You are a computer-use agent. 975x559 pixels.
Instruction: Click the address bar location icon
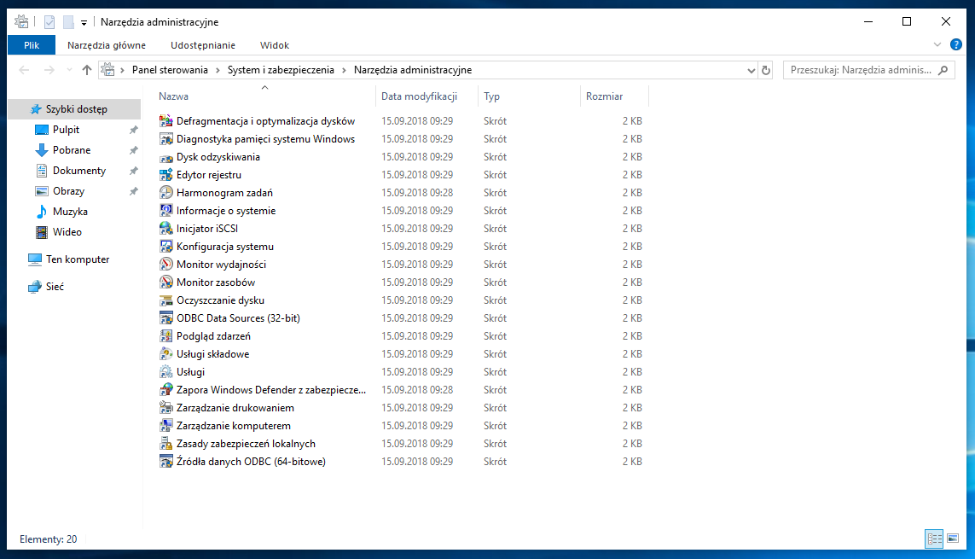[108, 70]
